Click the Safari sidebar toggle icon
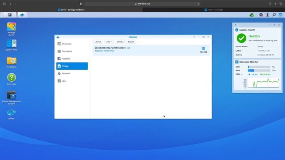This screenshot has width=285, height=160. (4, 4)
